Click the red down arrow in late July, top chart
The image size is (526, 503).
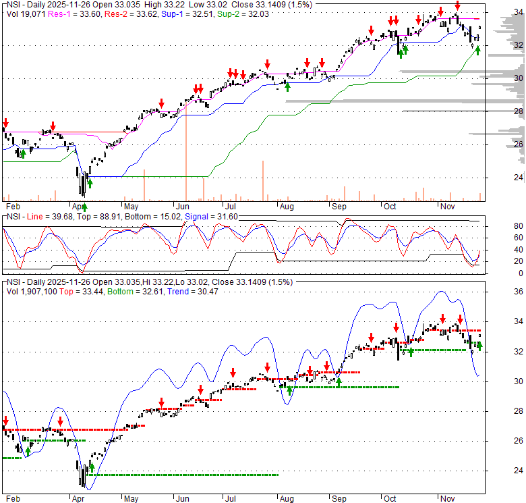pos(267,63)
